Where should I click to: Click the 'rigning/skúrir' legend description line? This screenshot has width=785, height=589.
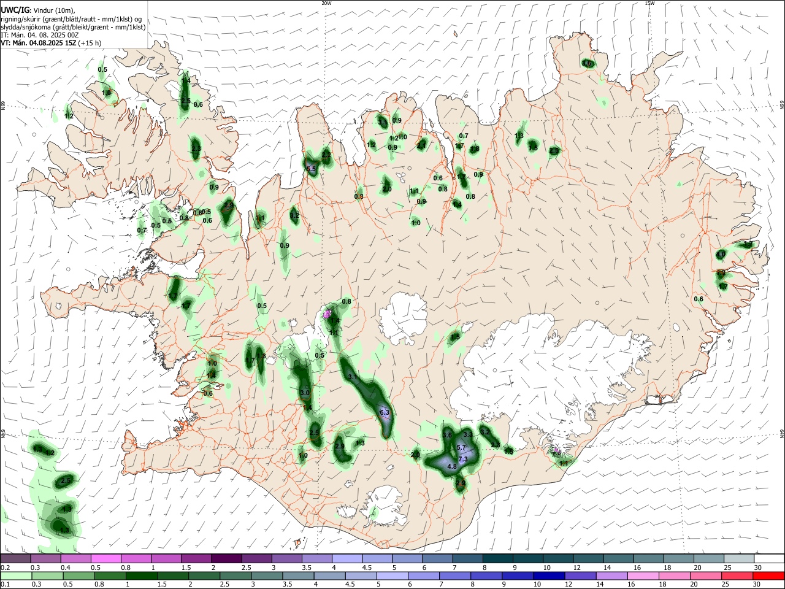pos(71,18)
